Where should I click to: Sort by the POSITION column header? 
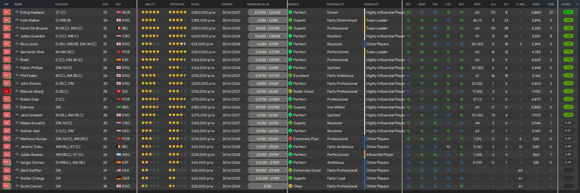pyautogui.click(x=62, y=4)
